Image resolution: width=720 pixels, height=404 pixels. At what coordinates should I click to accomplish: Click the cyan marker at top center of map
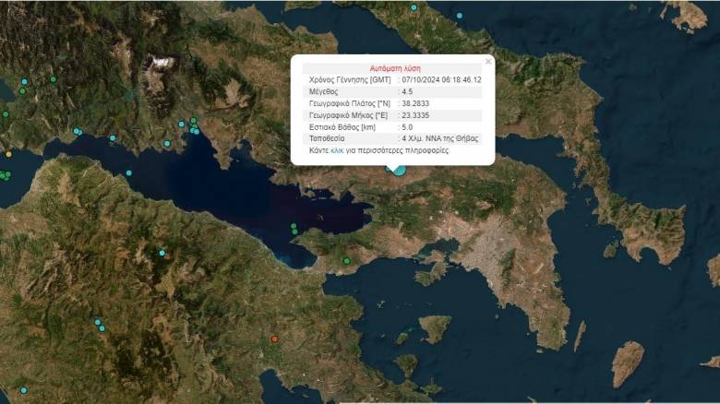[x=414, y=7]
